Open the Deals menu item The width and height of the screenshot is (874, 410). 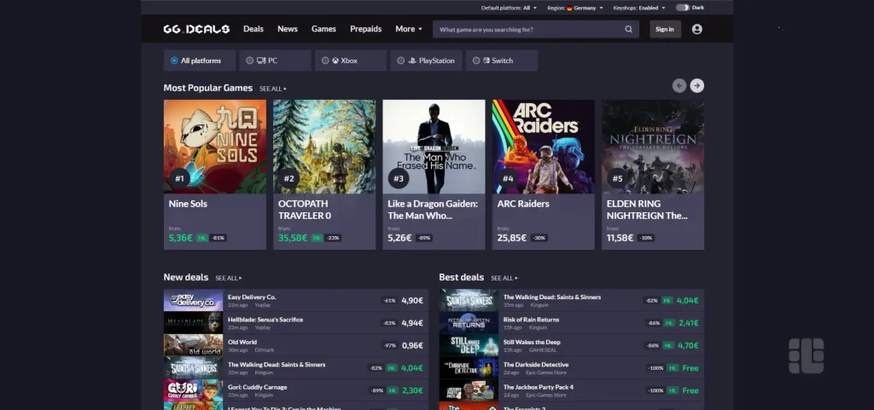(253, 29)
